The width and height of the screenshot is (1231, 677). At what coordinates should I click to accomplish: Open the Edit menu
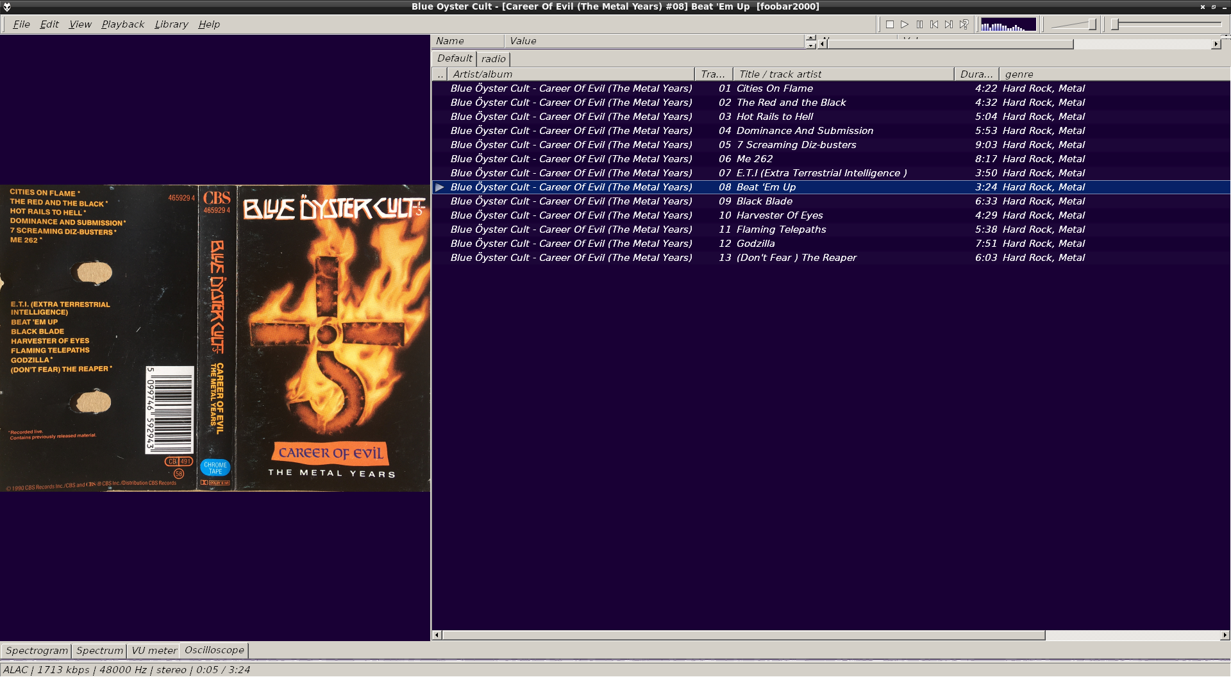(x=49, y=24)
